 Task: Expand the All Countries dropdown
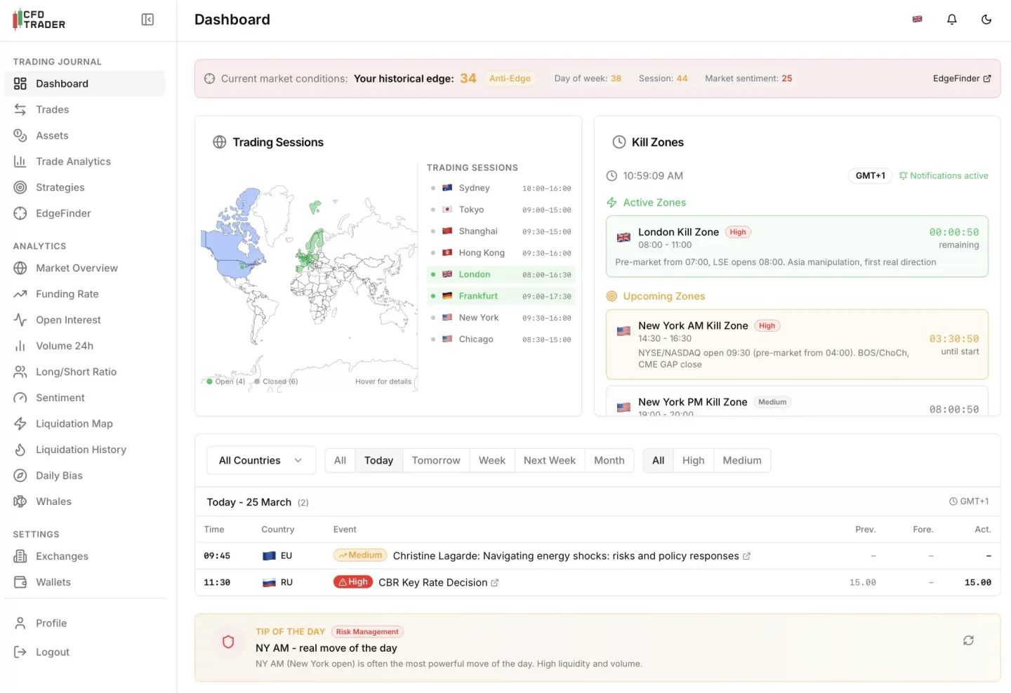[260, 461]
